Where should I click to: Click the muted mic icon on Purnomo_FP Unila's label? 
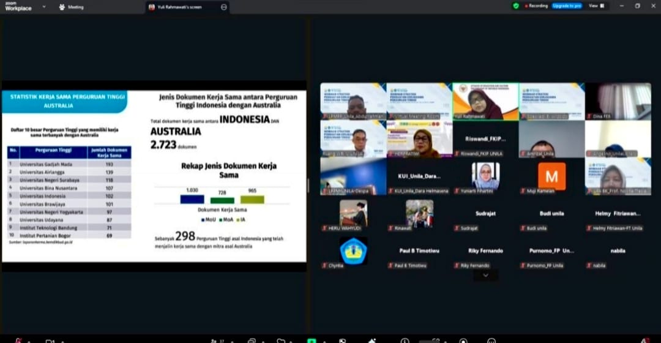pyautogui.click(x=523, y=265)
